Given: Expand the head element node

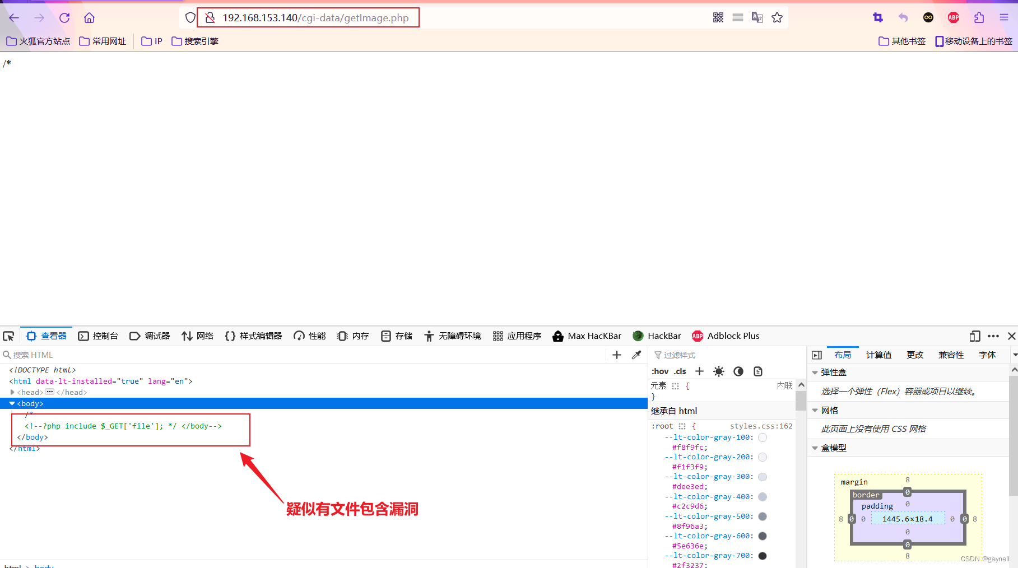Looking at the screenshot, I should pyautogui.click(x=12, y=392).
